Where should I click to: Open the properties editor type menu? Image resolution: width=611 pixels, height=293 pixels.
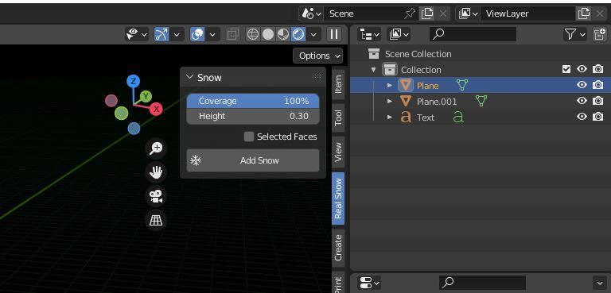(370, 282)
